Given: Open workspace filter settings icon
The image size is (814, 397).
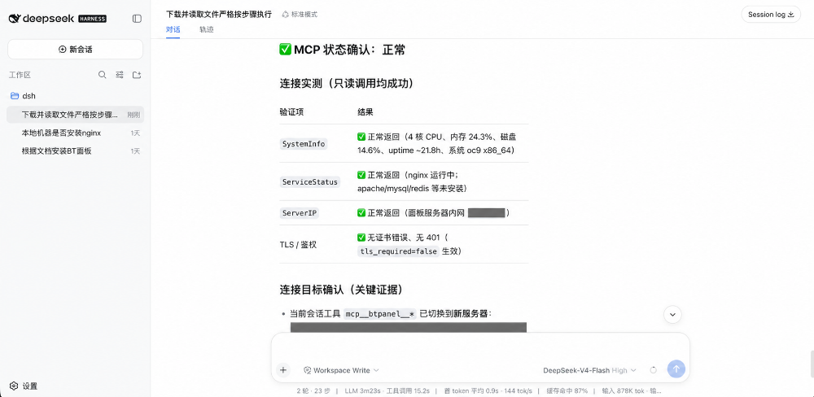Looking at the screenshot, I should coord(120,75).
